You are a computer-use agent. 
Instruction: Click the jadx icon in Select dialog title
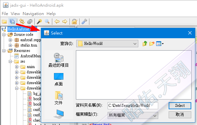[x=47, y=33]
